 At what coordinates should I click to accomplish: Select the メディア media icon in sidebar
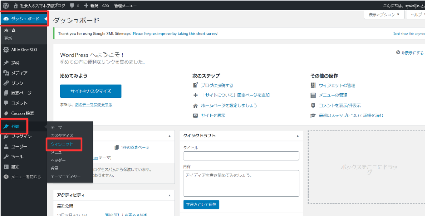tap(6, 73)
